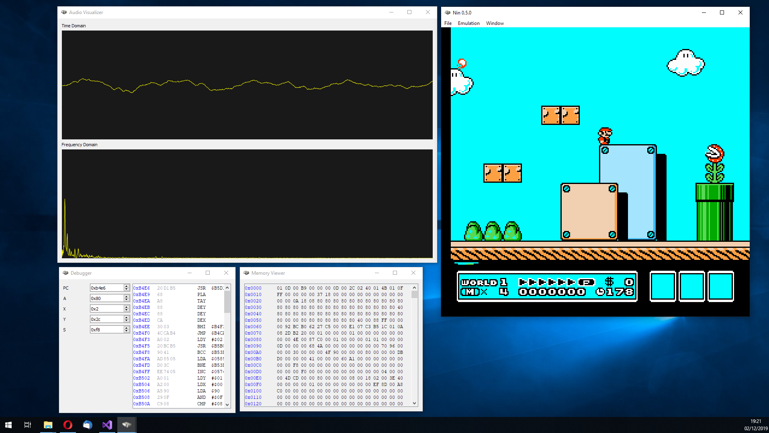The height and width of the screenshot is (433, 769).
Task: Click the S register value field
Action: tap(106, 330)
